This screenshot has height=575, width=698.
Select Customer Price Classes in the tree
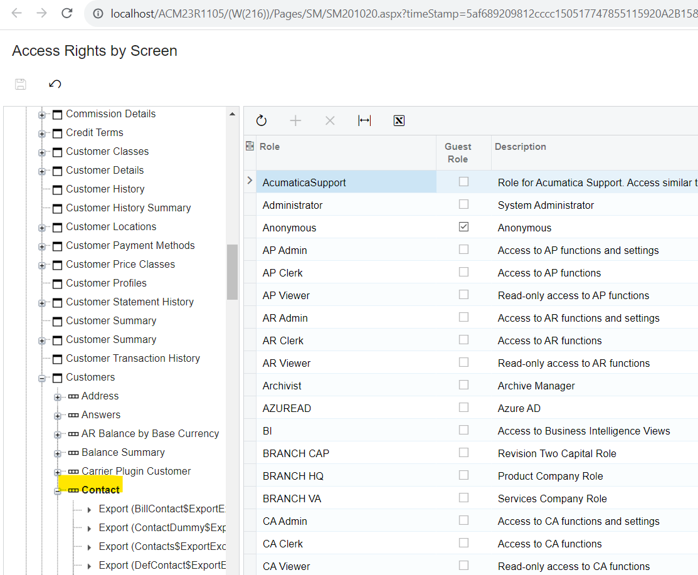coord(120,265)
